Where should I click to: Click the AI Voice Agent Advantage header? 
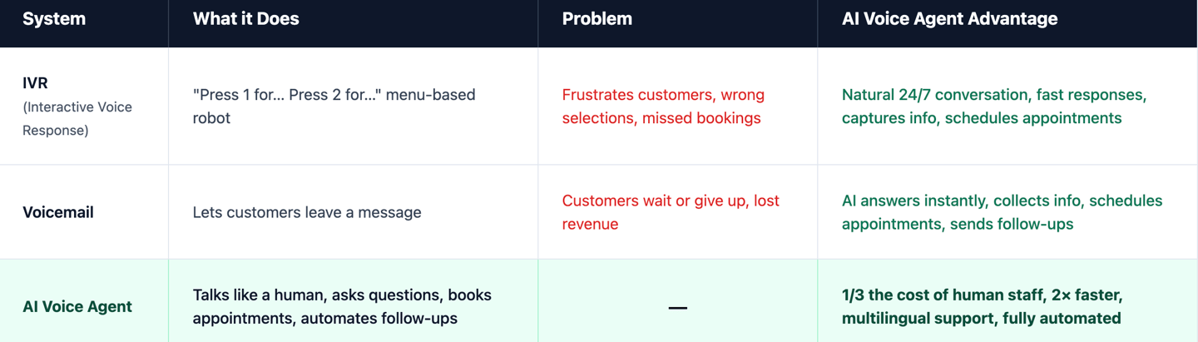949,19
